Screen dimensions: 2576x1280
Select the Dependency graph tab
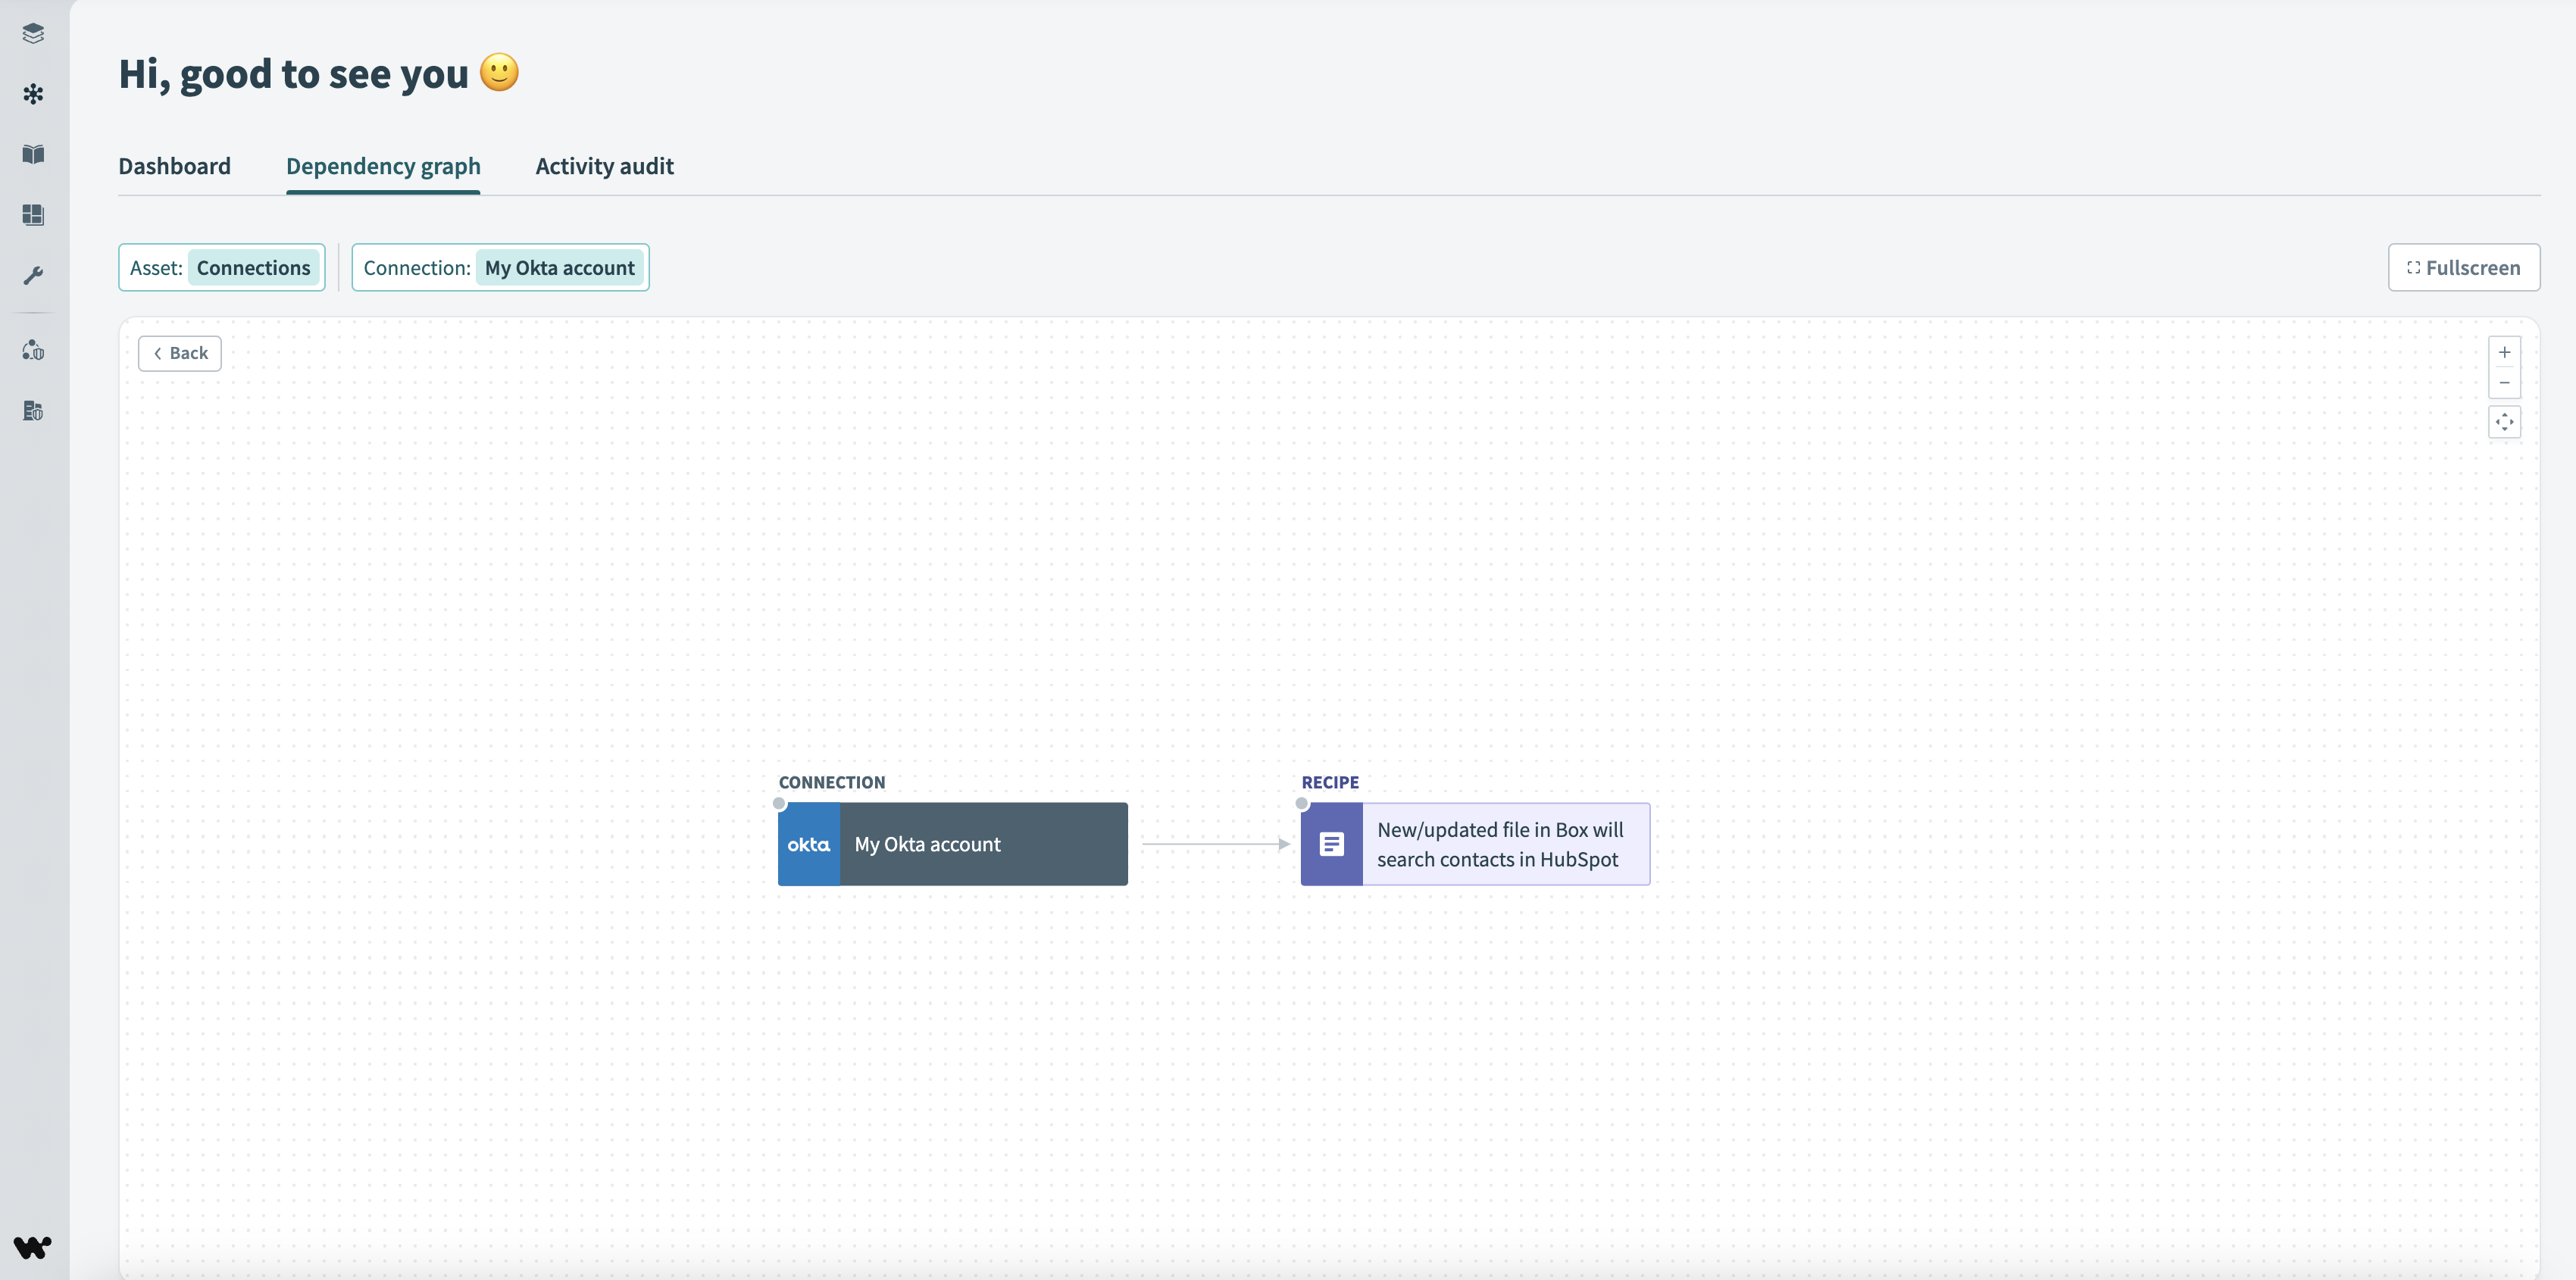[x=383, y=166]
